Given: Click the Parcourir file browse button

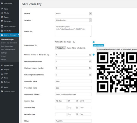Looking at the screenshot, I should (61, 48).
